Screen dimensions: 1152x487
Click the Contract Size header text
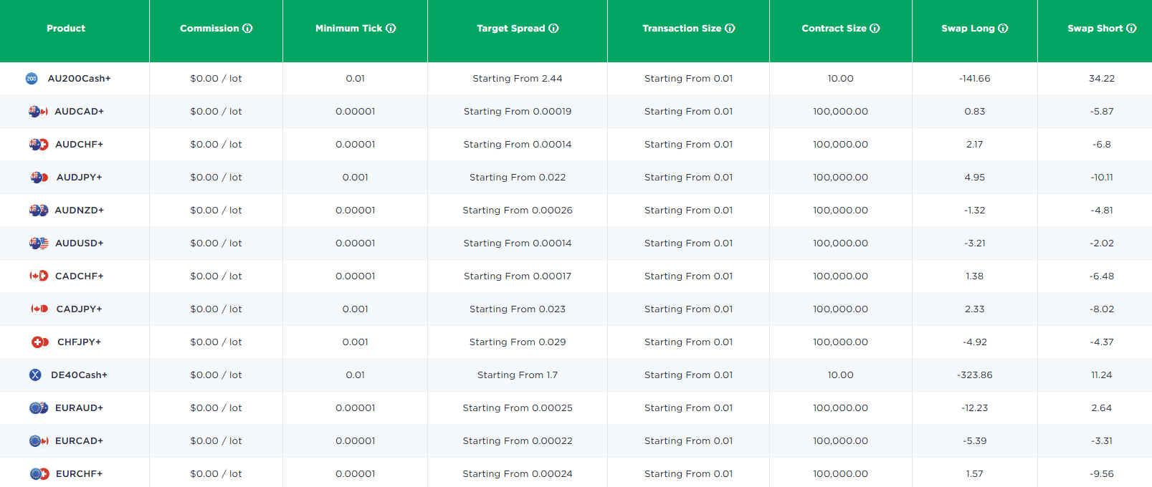tap(834, 29)
